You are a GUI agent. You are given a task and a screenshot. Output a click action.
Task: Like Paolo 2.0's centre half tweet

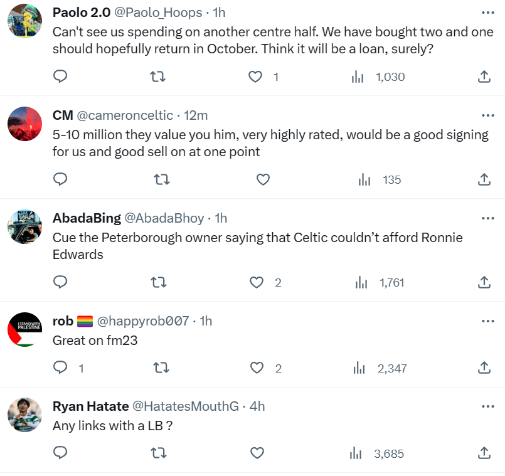tap(255, 76)
